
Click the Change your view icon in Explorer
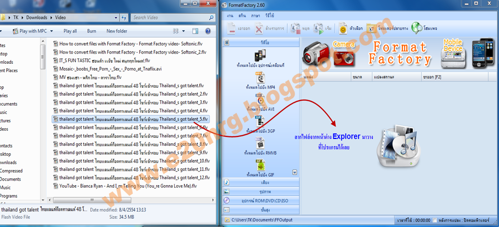click(176, 31)
